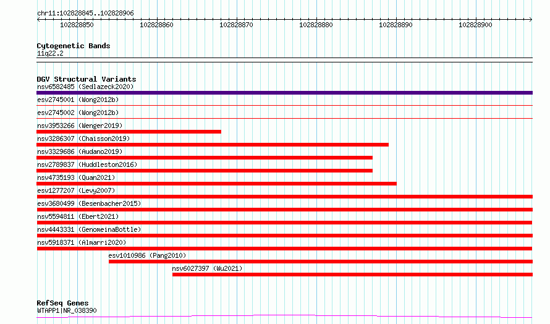Click nsv5918371 (Almarri2020) label
550x324 pixels.
coord(82,242)
